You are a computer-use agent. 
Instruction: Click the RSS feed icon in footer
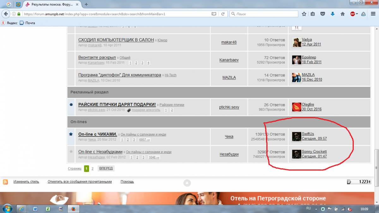coord(5,182)
